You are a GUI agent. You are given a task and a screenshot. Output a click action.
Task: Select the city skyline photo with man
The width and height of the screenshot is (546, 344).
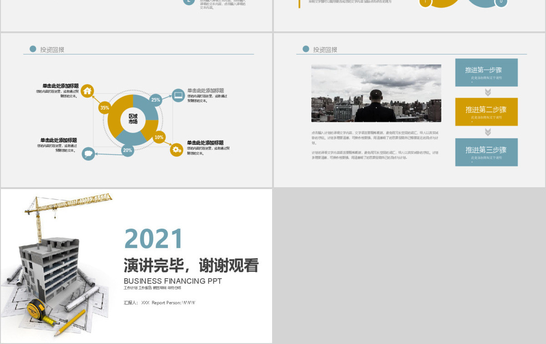pyautogui.click(x=376, y=93)
